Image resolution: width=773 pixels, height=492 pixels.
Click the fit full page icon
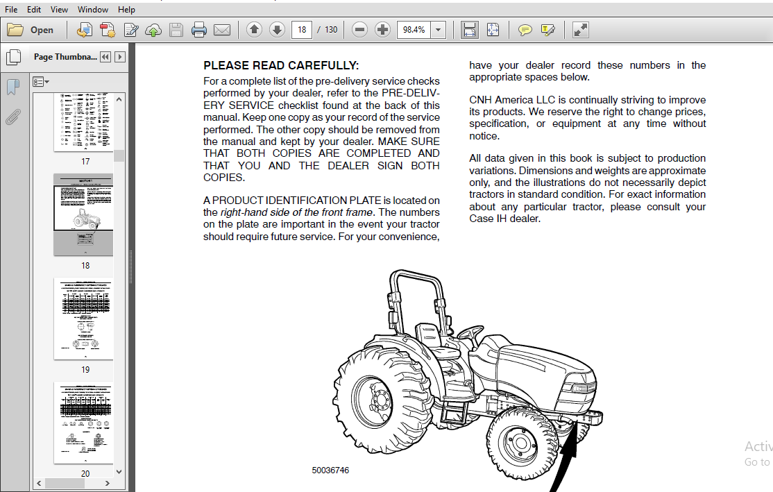click(493, 30)
